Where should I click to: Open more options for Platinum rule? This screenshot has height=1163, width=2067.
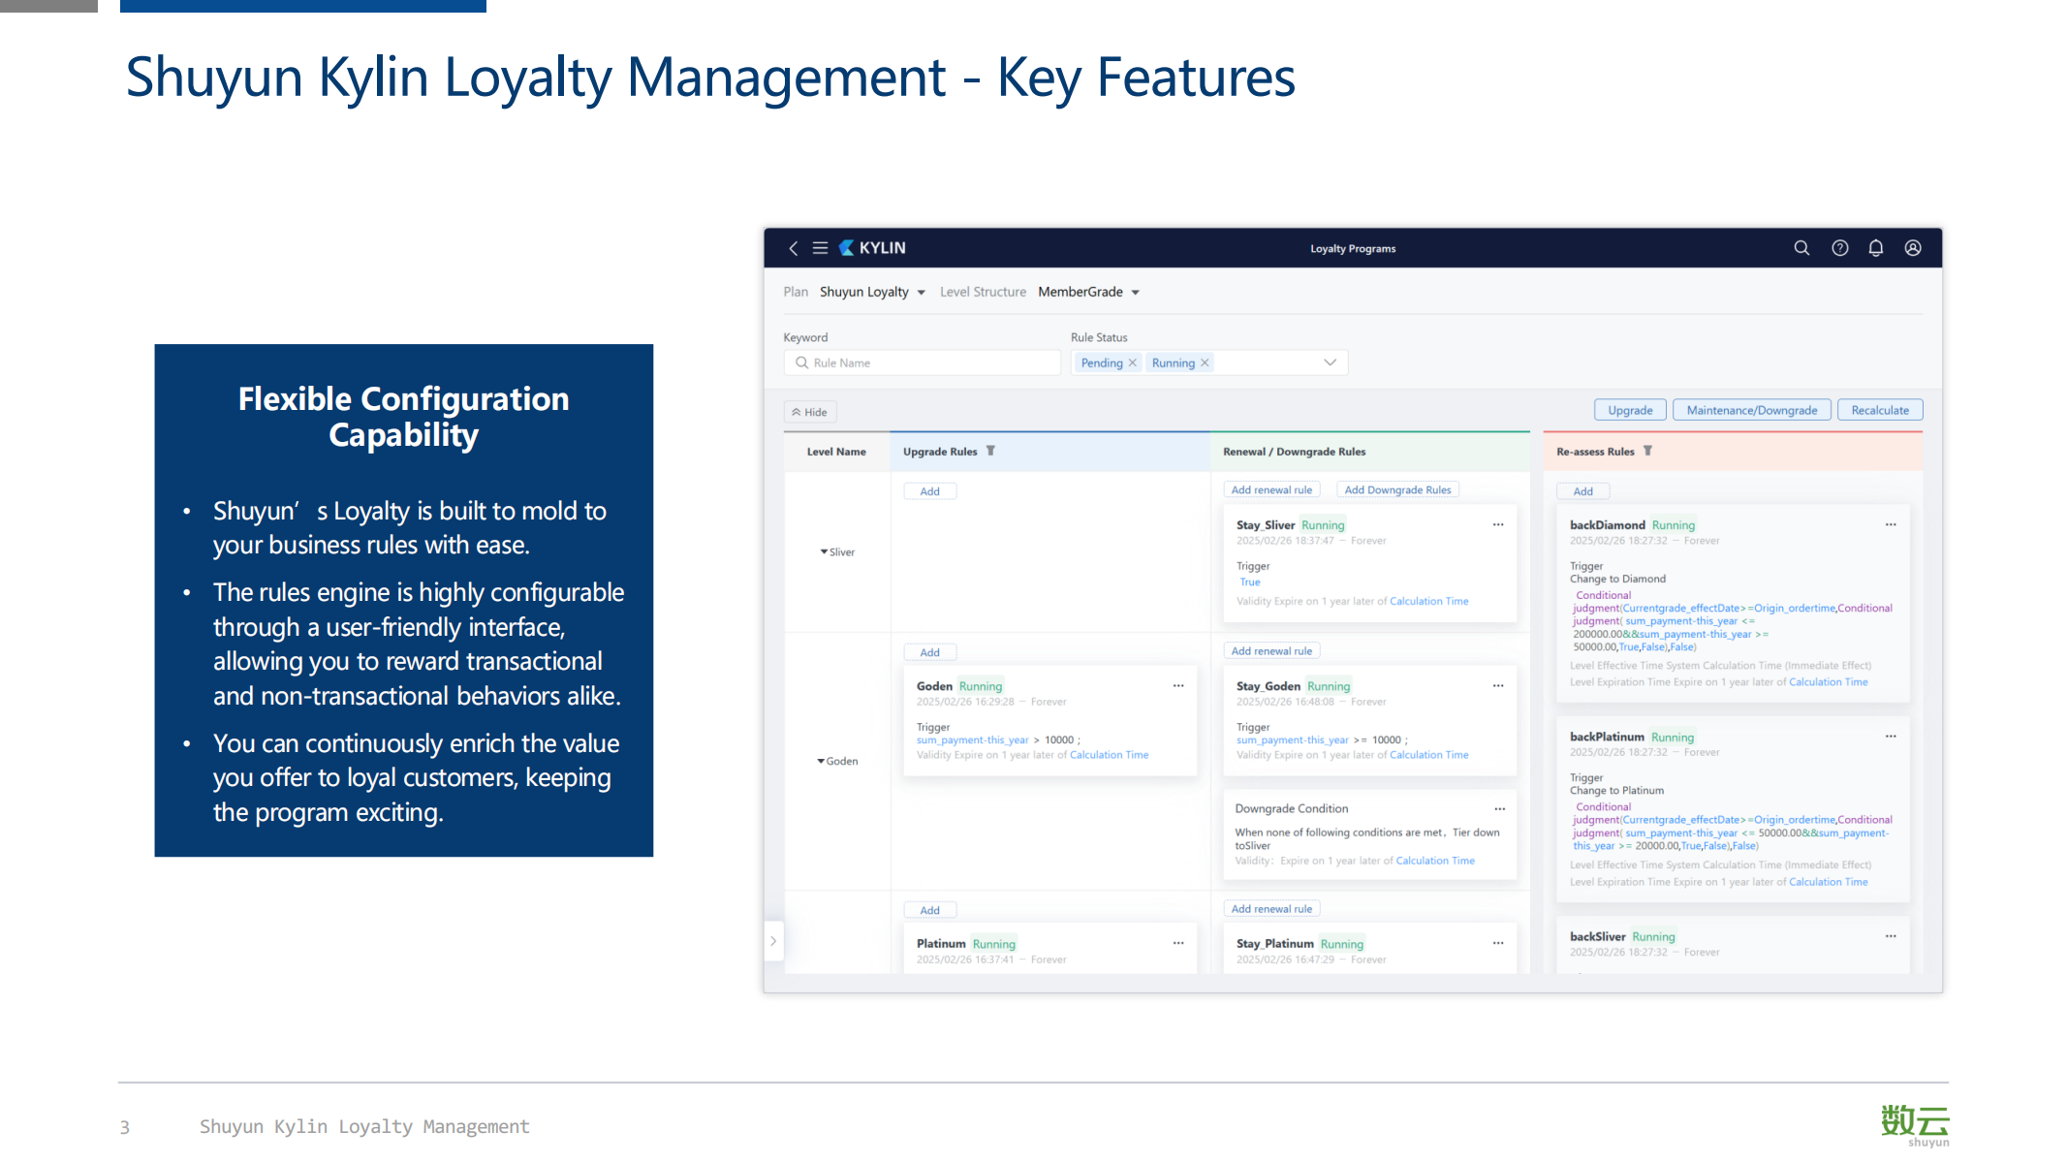coord(1178,943)
